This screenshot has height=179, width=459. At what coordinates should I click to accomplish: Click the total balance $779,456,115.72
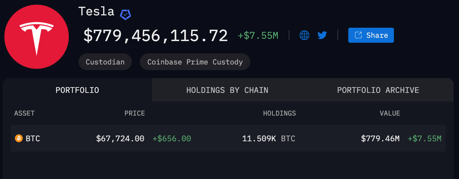(156, 35)
